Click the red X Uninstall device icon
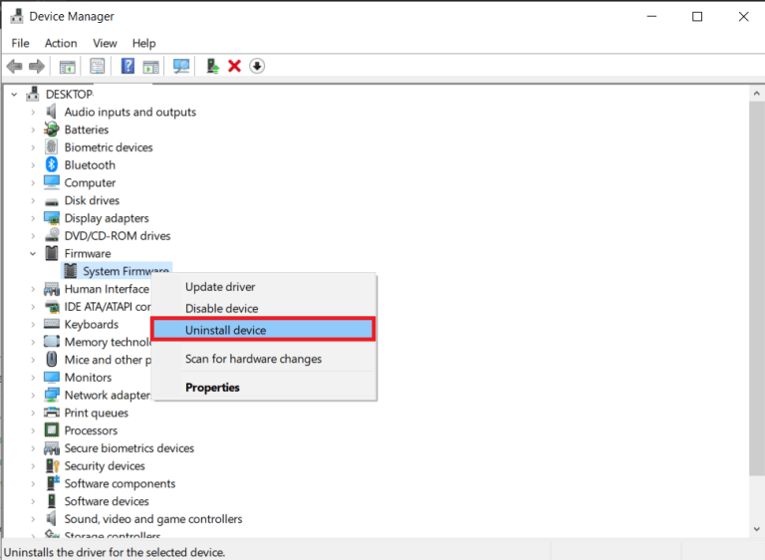 tap(235, 66)
